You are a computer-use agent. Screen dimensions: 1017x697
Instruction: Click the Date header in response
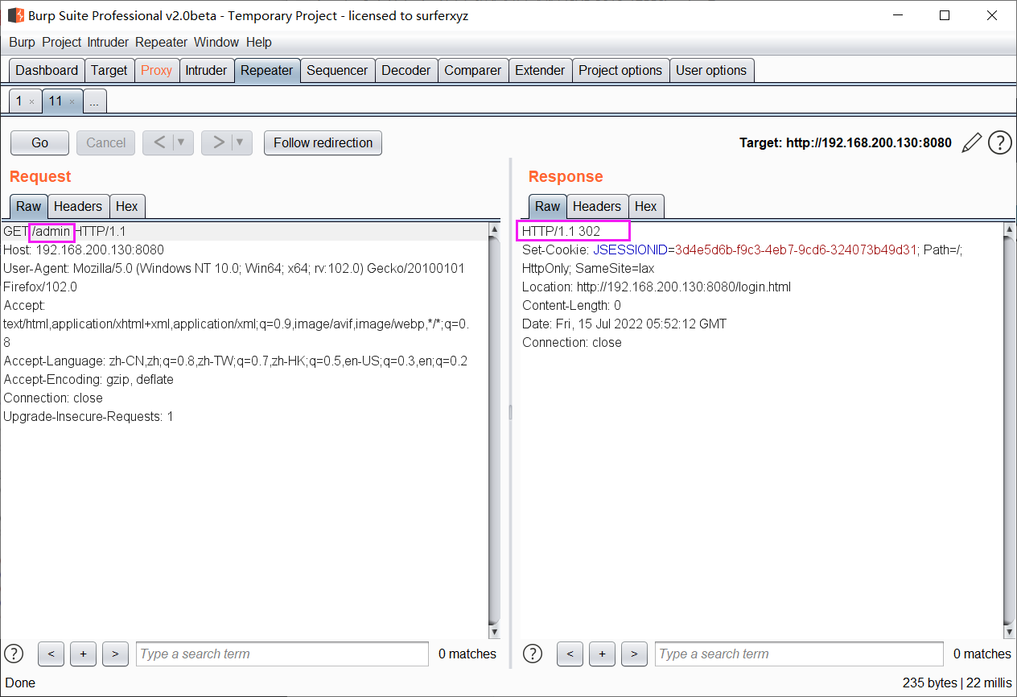(624, 324)
